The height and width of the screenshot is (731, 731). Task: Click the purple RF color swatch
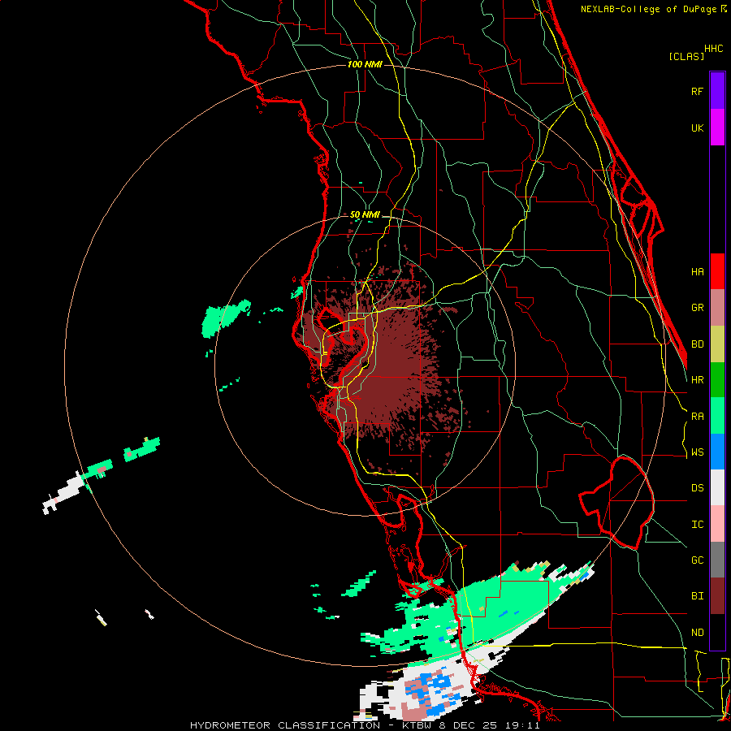pyautogui.click(x=717, y=91)
